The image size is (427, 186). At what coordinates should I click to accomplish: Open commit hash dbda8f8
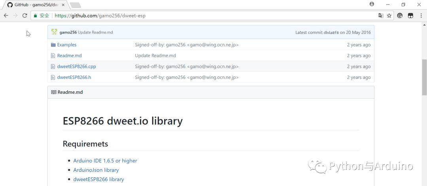tap(331, 33)
